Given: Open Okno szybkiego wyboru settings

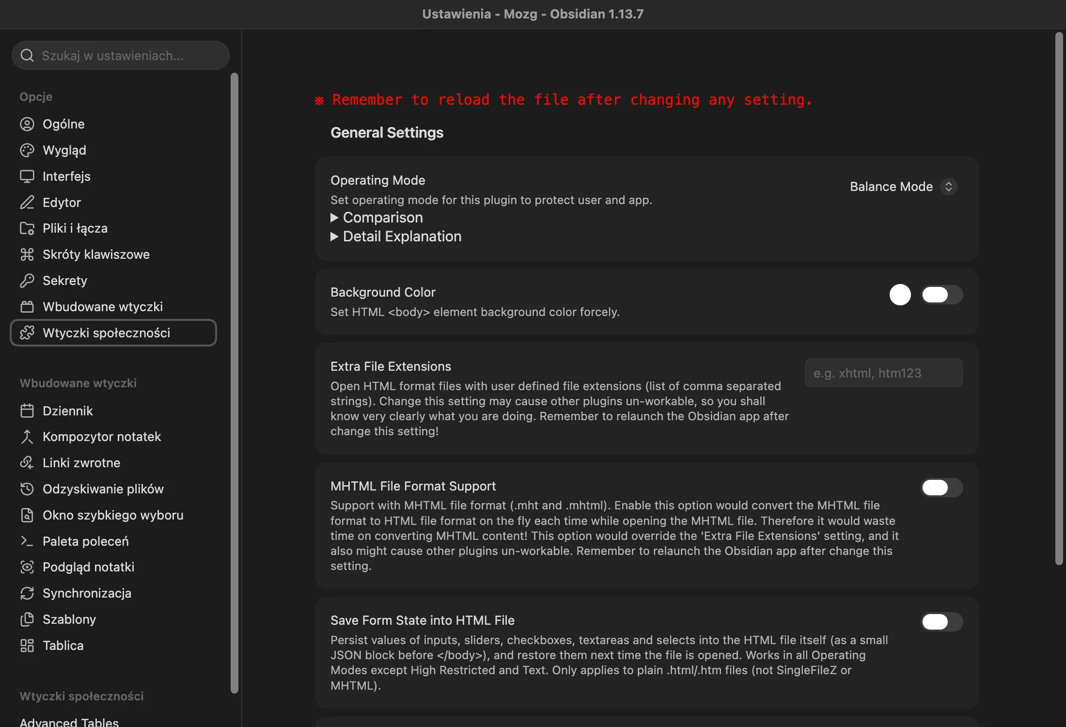Looking at the screenshot, I should coord(113,515).
